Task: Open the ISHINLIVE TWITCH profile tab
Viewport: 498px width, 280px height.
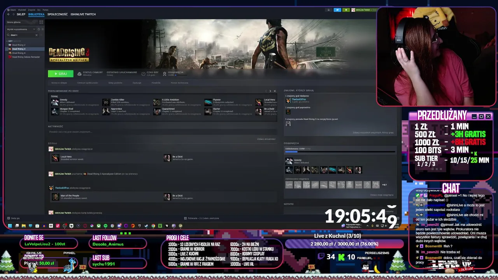Action: (83, 14)
